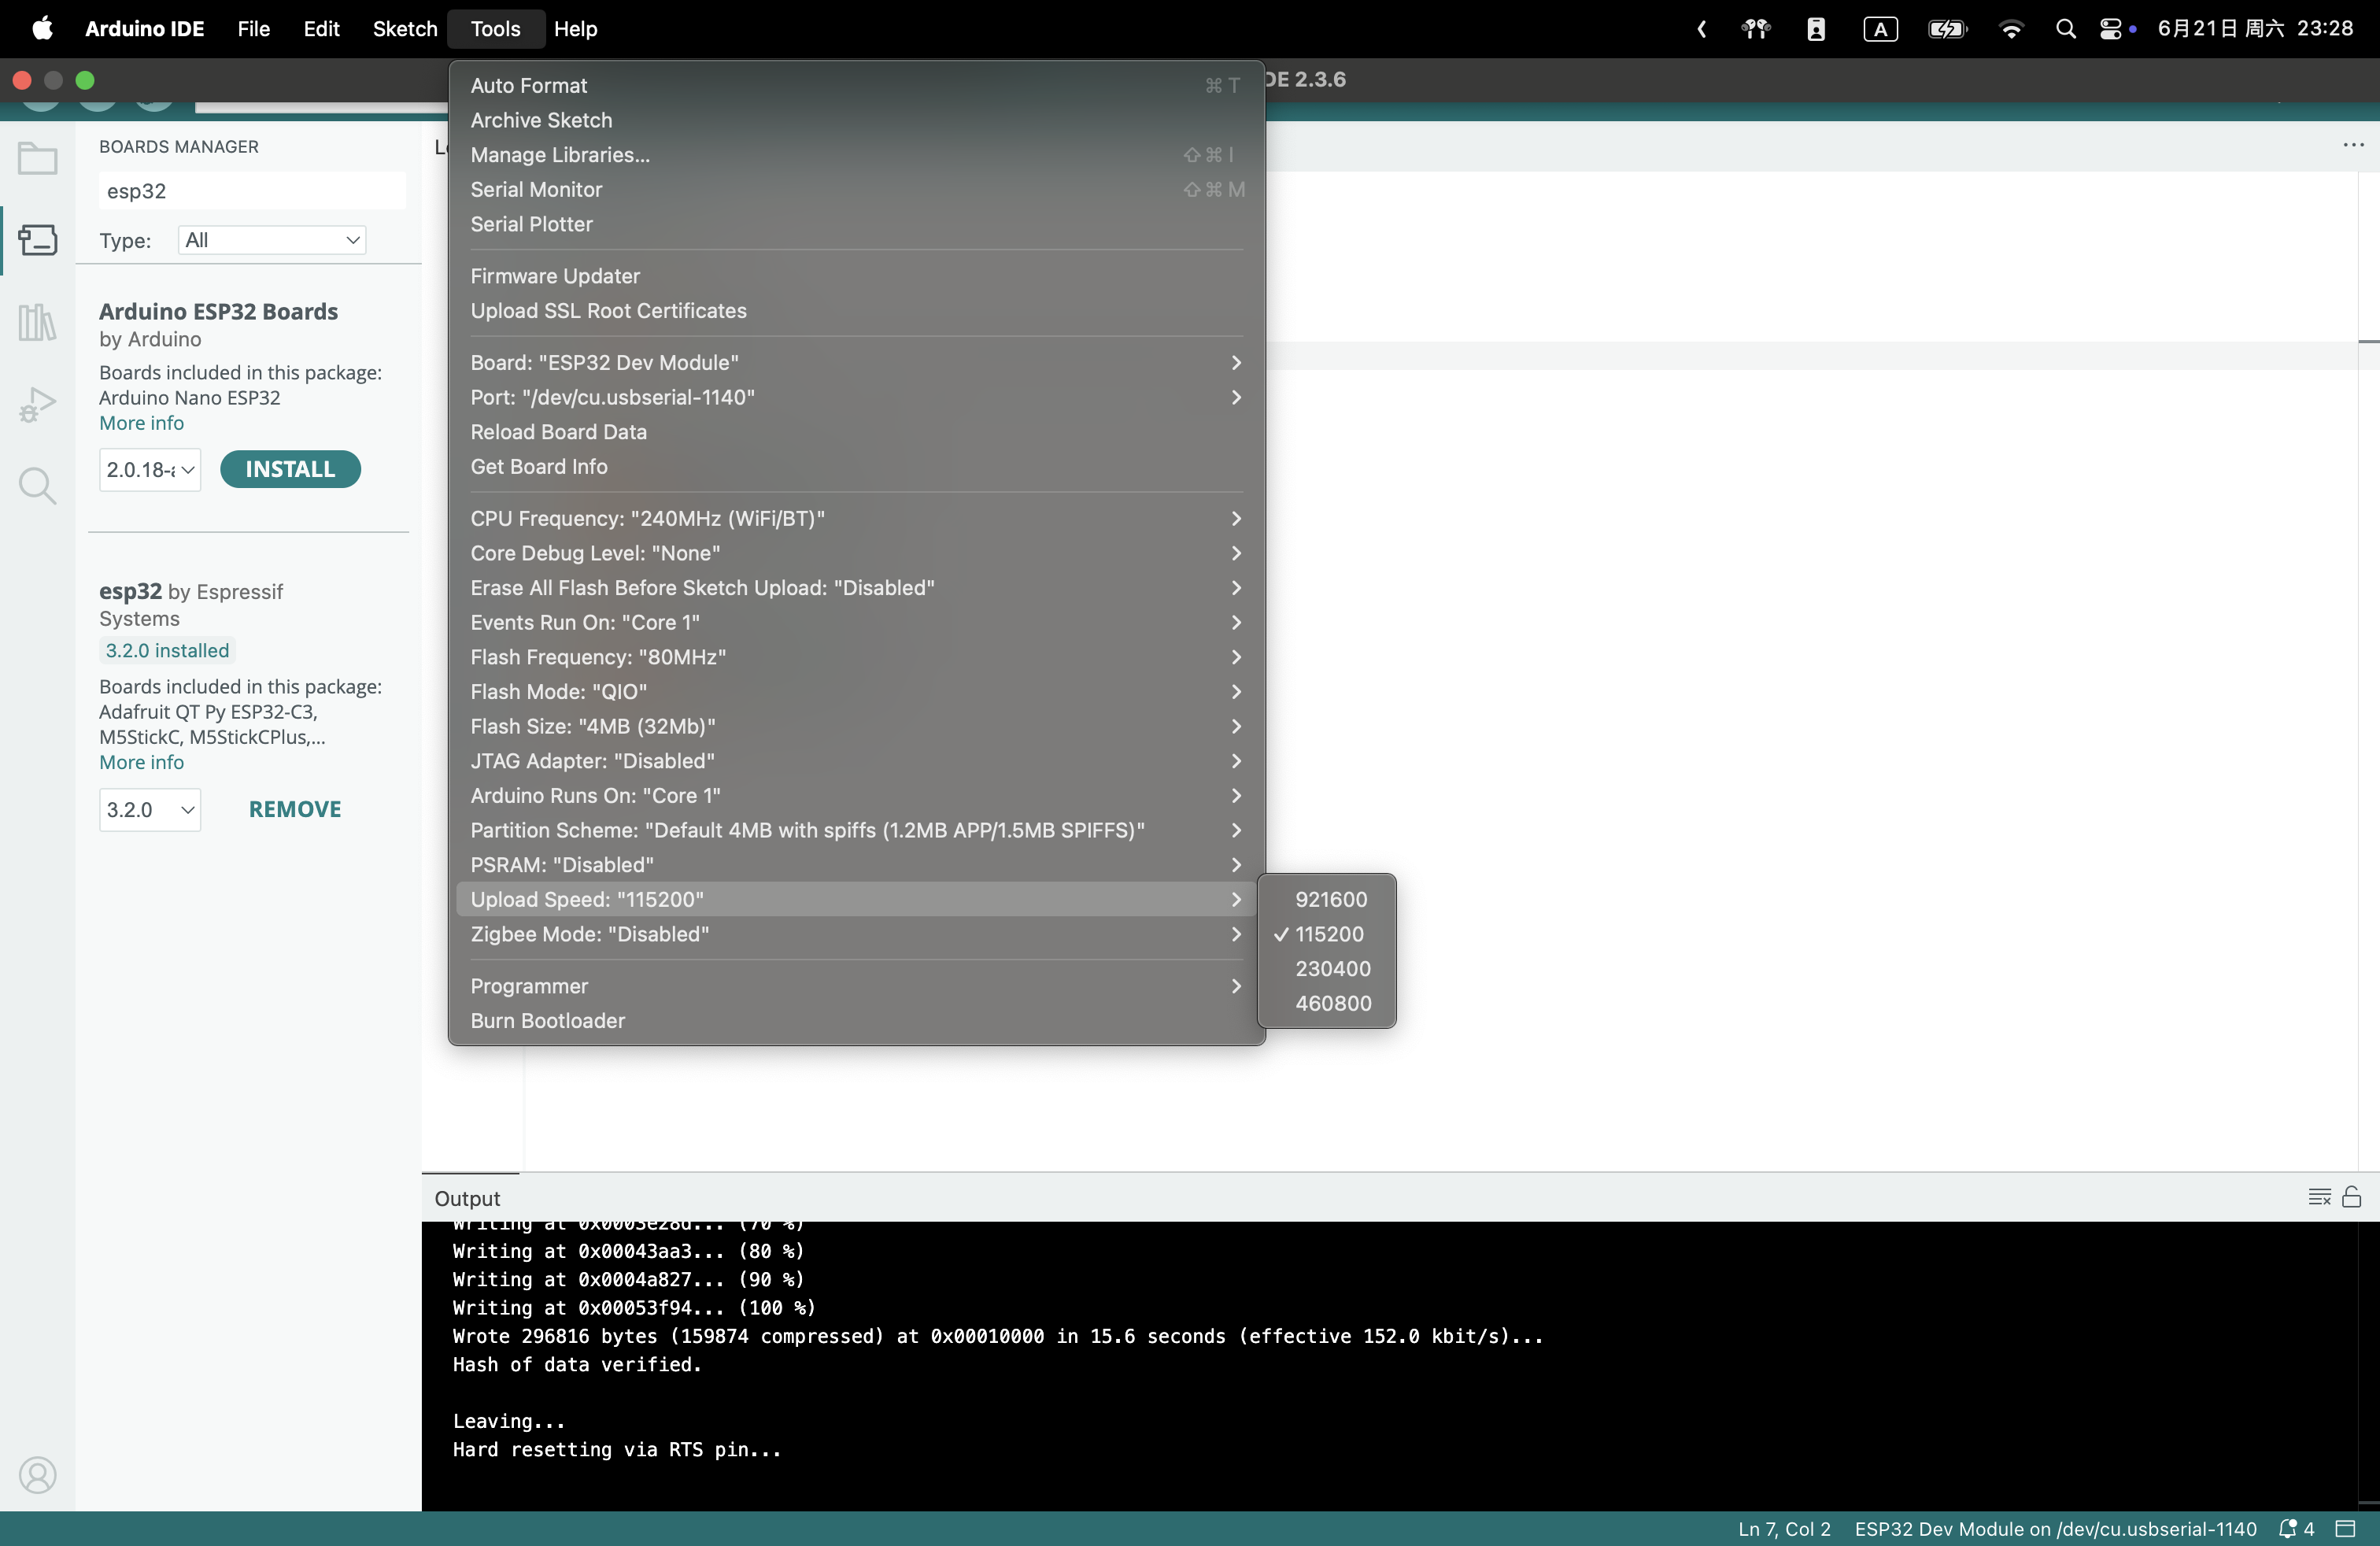Click ESP32 Dev Module board status text
2380x1546 pixels.
pos(2055,1529)
